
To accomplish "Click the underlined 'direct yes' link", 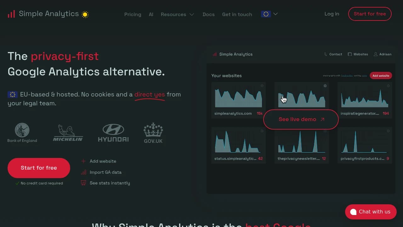I will pos(150,94).
